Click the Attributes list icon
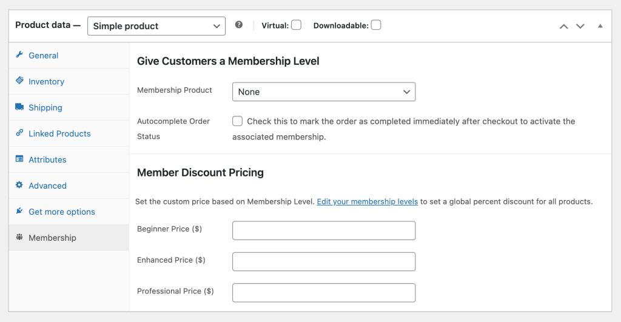Image resolution: width=621 pixels, height=322 pixels. pos(19,159)
